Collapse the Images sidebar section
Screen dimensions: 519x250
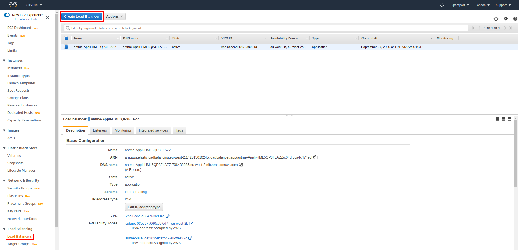[4, 130]
